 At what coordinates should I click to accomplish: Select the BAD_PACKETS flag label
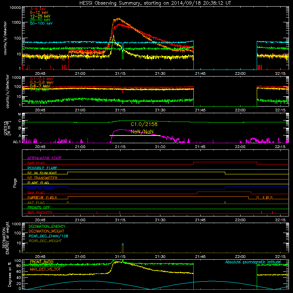[x=40, y=213]
